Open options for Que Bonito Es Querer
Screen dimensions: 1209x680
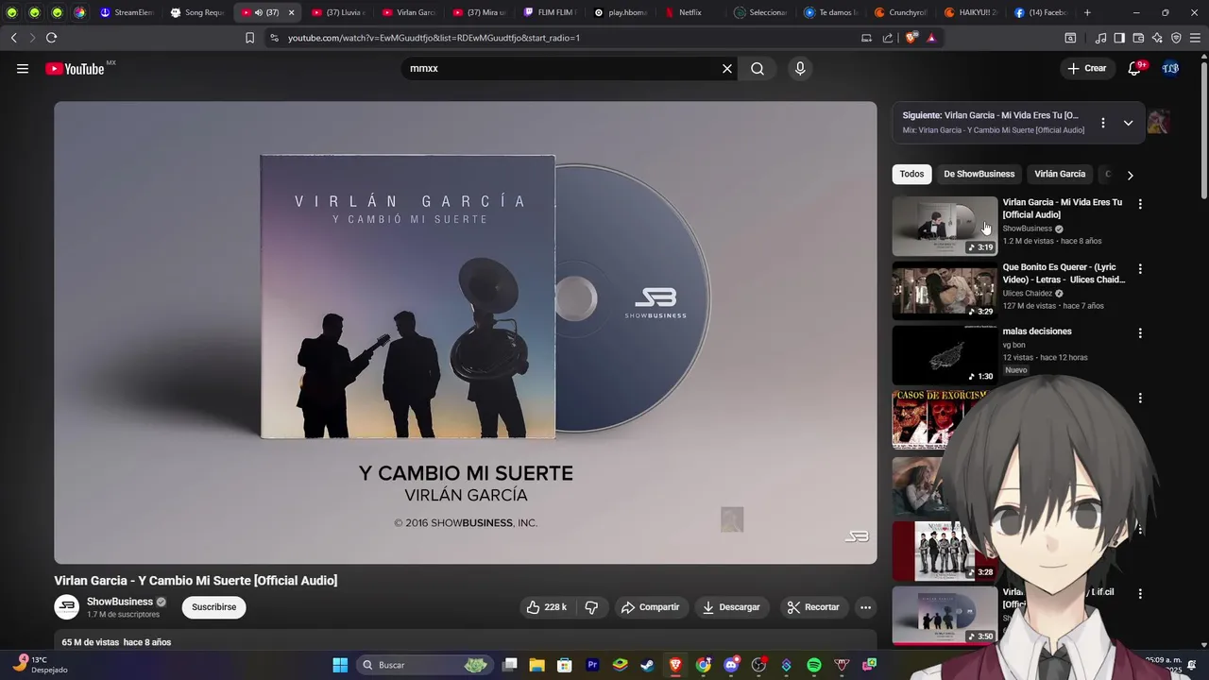(1140, 269)
